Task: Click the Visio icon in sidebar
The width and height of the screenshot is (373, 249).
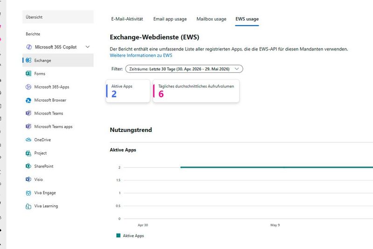Action: pyautogui.click(x=28, y=180)
